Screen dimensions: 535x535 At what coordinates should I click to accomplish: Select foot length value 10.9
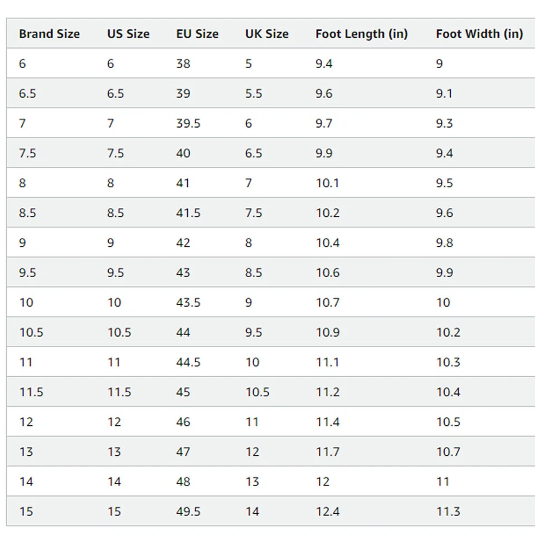327,333
